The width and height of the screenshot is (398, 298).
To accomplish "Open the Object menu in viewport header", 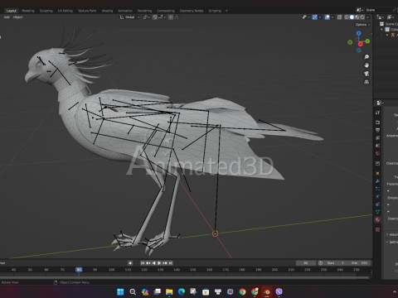I will [x=18, y=17].
